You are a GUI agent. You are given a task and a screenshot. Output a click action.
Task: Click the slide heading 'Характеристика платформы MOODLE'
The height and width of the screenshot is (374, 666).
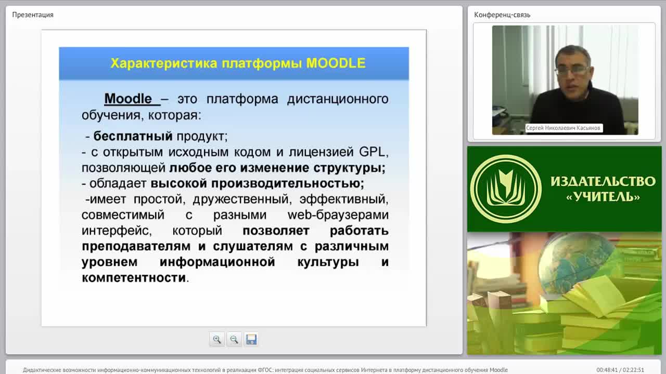(238, 63)
